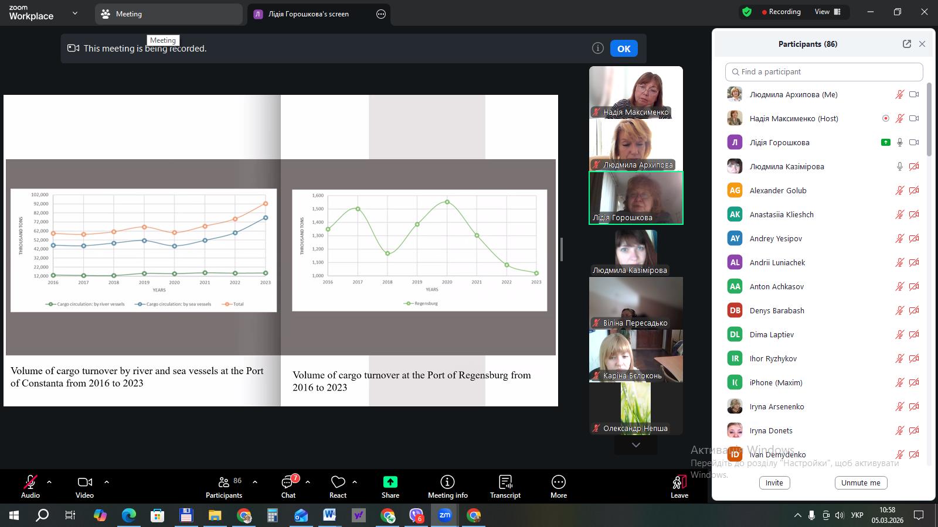Viewport: 938px width, 527px height.
Task: Open the View layout dropdown
Action: click(x=827, y=12)
